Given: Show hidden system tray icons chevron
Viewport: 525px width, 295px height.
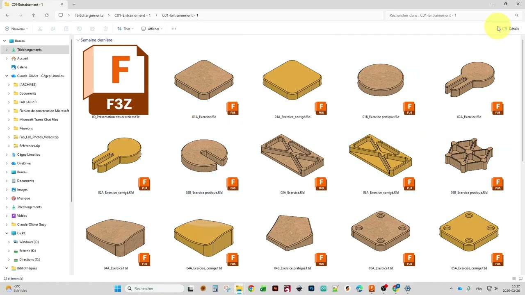Looking at the screenshot, I should (451, 288).
